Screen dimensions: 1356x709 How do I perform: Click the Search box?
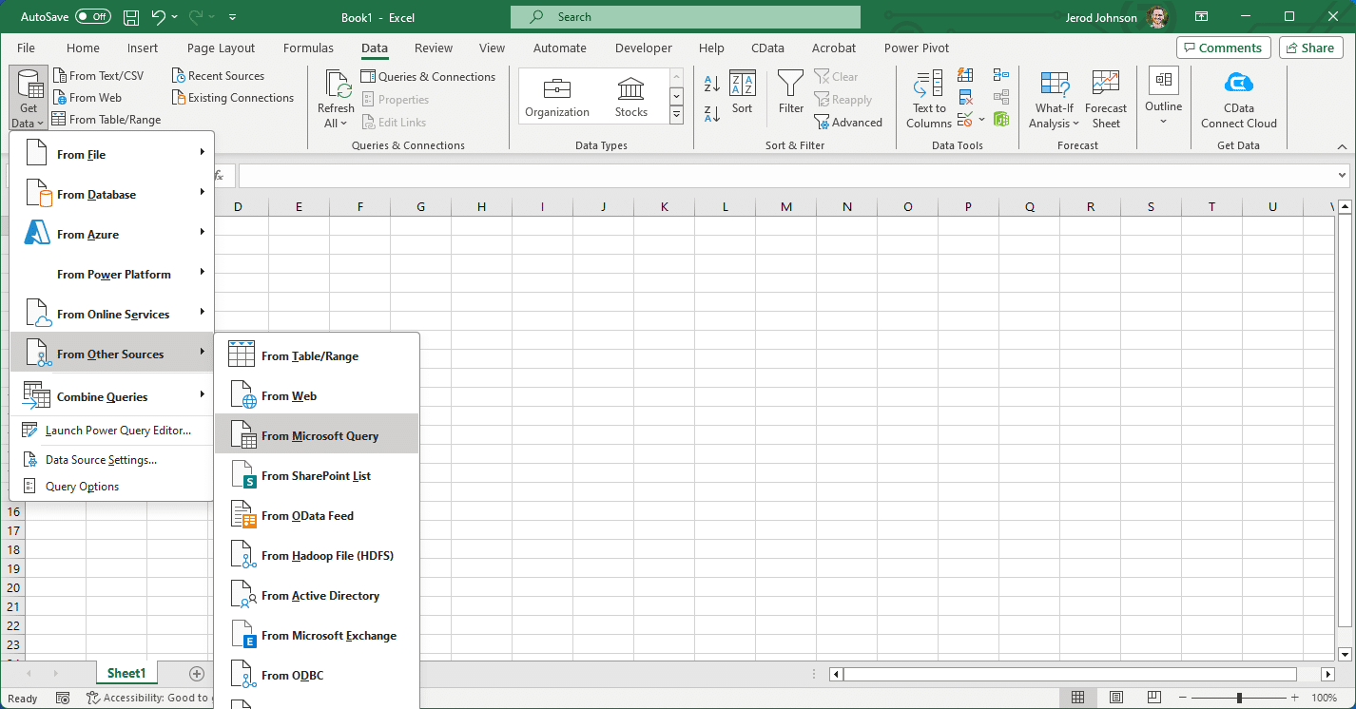(686, 17)
